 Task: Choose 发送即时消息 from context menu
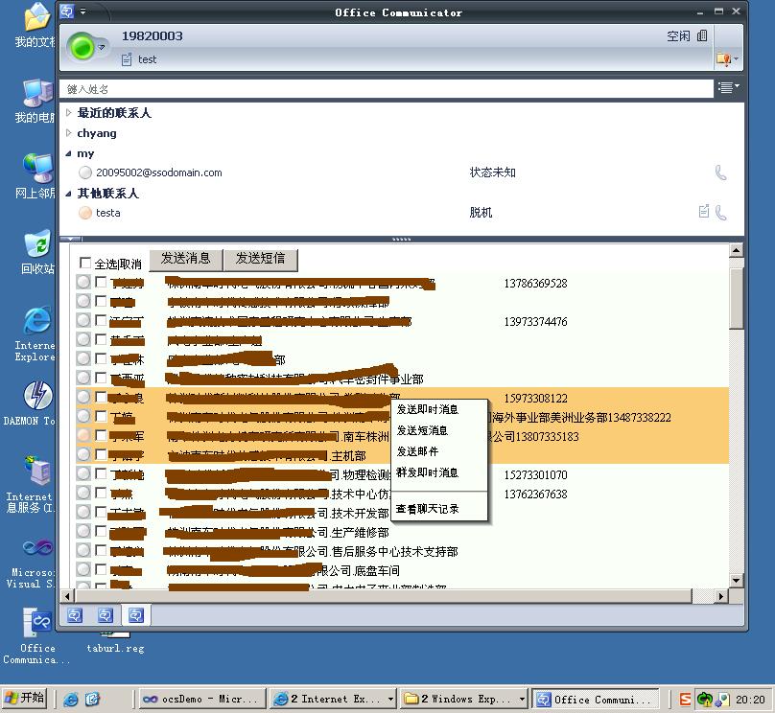(x=428, y=409)
